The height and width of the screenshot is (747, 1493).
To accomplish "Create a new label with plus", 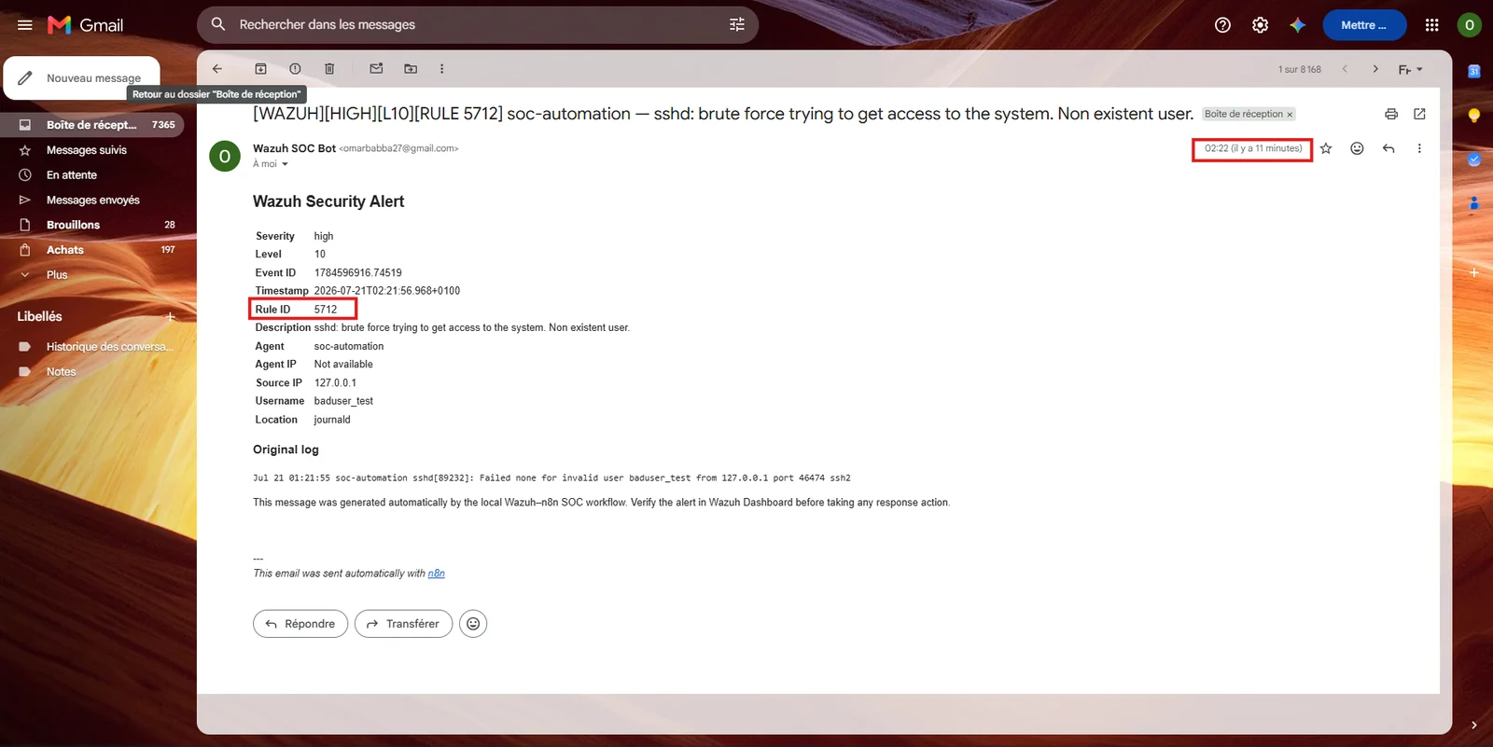I will point(171,317).
